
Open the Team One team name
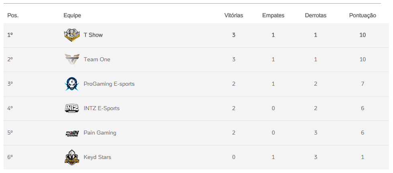pos(97,60)
